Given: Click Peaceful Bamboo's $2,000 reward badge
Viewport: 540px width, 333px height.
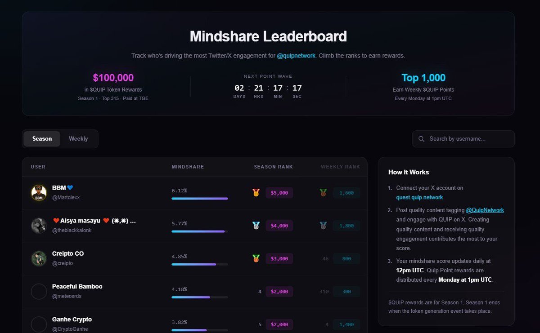Looking at the screenshot, I should (279, 292).
